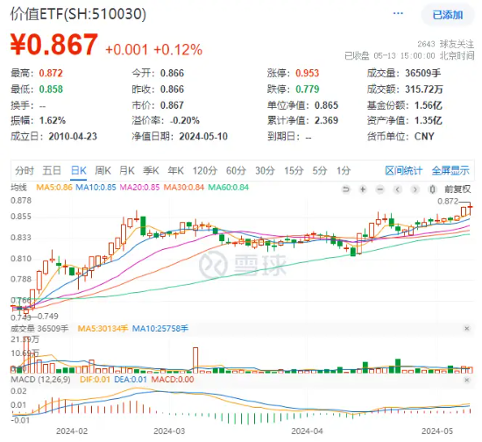This screenshot has width=482, height=442.
Task: Click the 成交额 value 315.72万
Action: click(424, 89)
